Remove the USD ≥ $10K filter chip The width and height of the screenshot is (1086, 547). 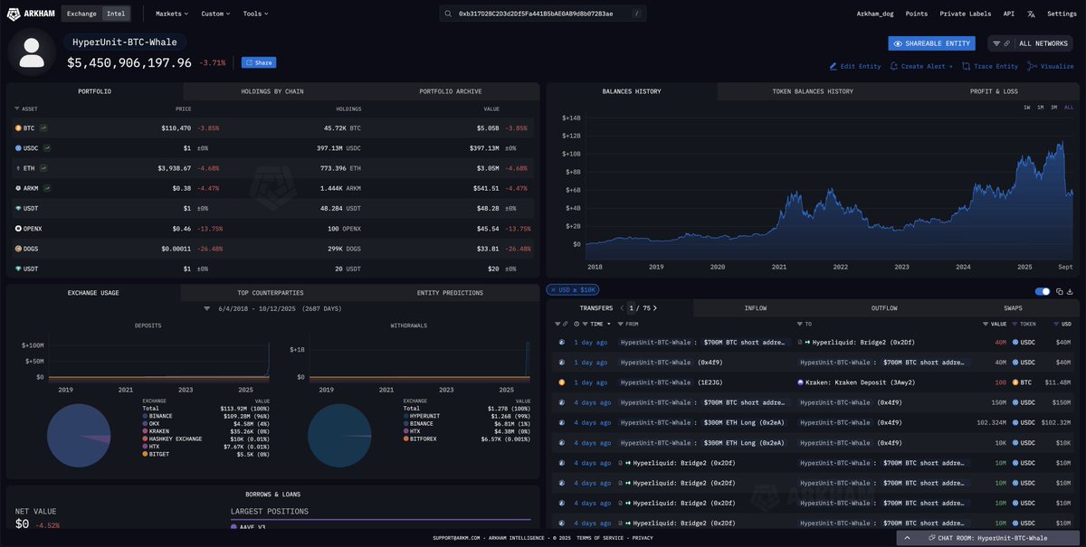553,289
